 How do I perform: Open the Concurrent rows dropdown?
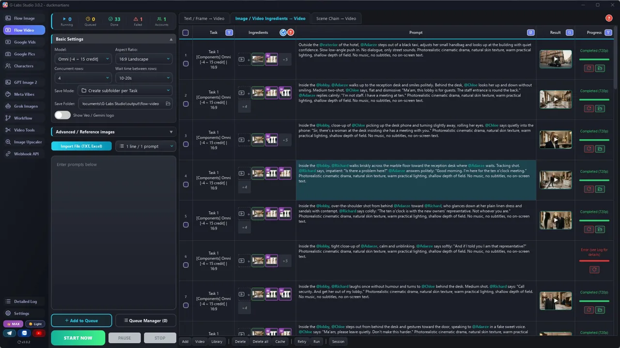(x=82, y=78)
